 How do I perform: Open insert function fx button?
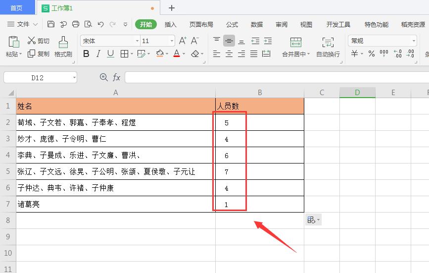click(x=116, y=77)
